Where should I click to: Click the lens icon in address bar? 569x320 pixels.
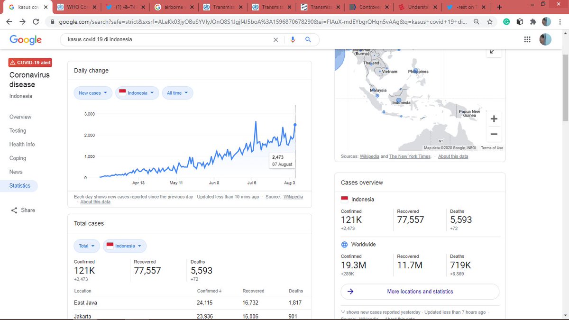pyautogui.click(x=477, y=22)
